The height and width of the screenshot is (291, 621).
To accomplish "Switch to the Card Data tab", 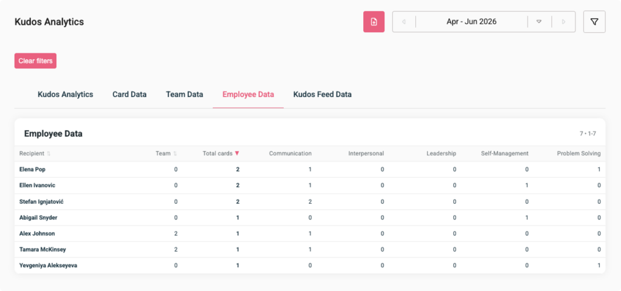I will tap(130, 95).
